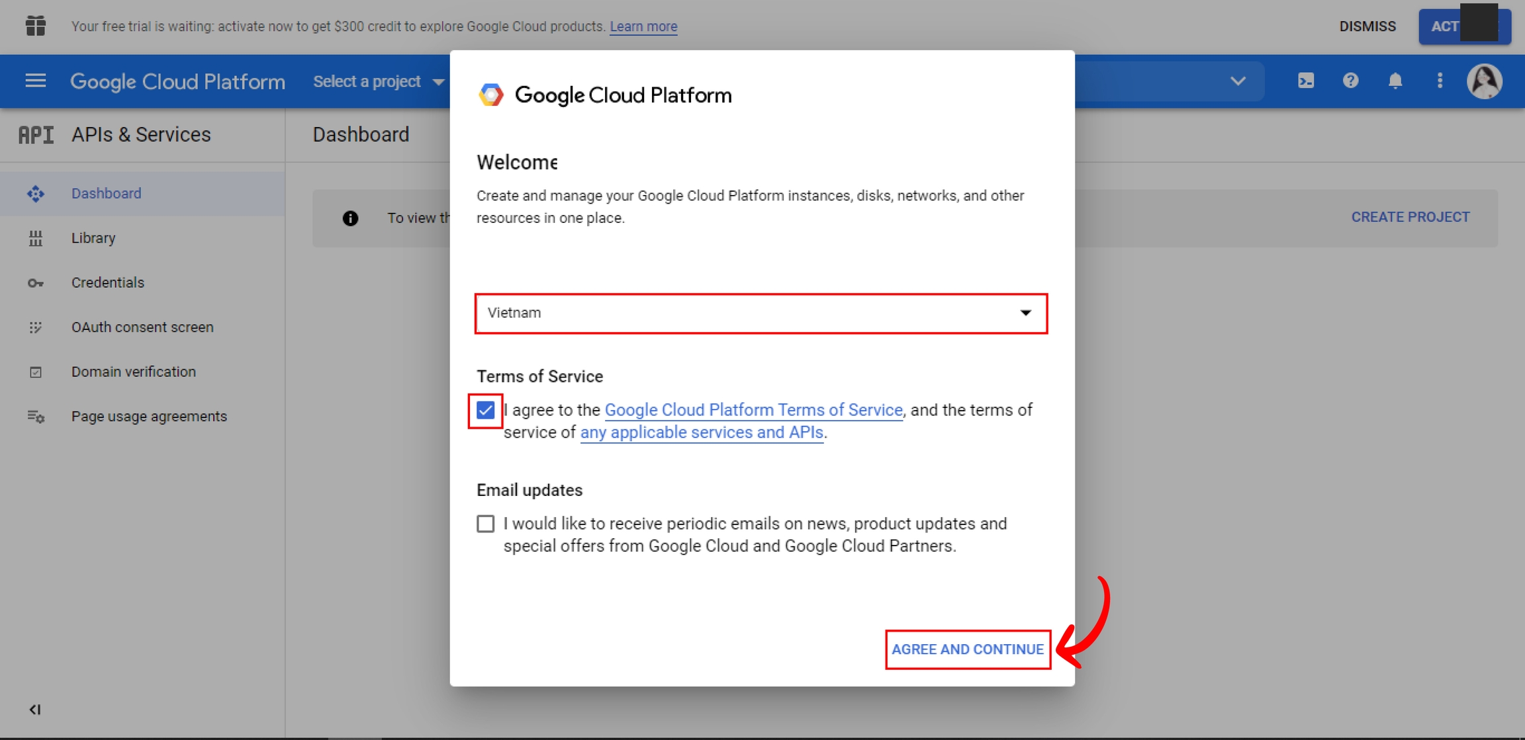Open the three-dot more options menu
1525x740 pixels.
point(1440,81)
